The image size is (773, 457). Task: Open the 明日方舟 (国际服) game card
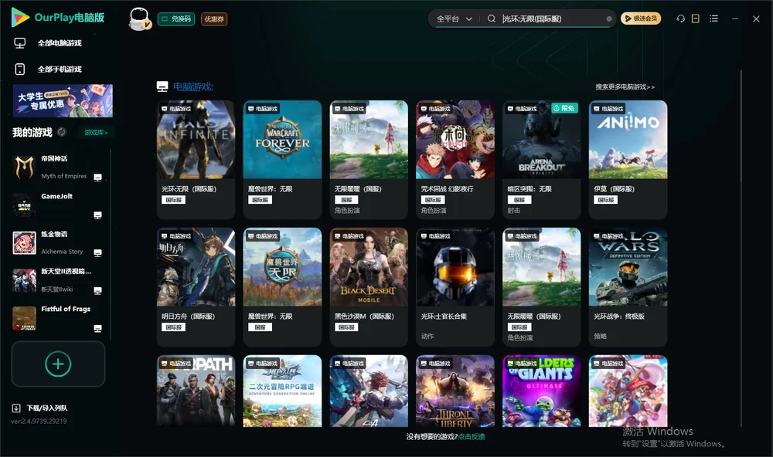[x=196, y=287]
